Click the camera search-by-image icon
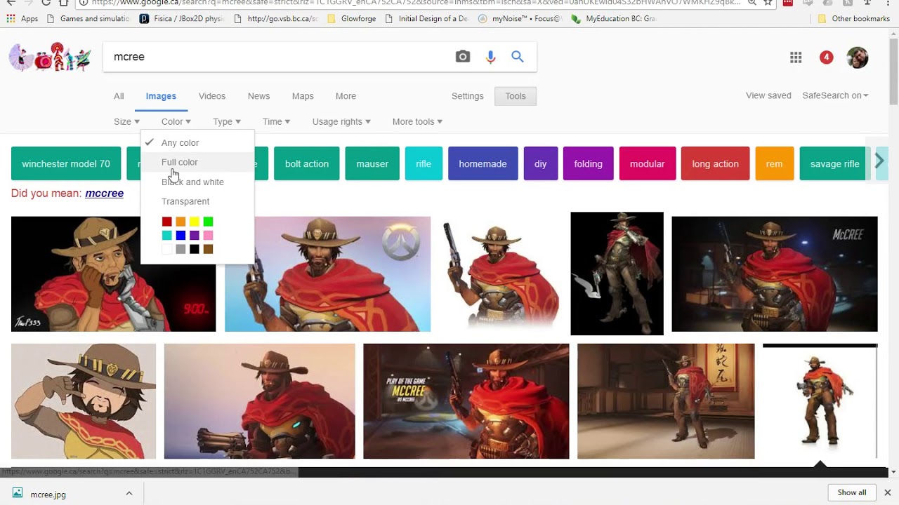The height and width of the screenshot is (505, 899). [462, 57]
